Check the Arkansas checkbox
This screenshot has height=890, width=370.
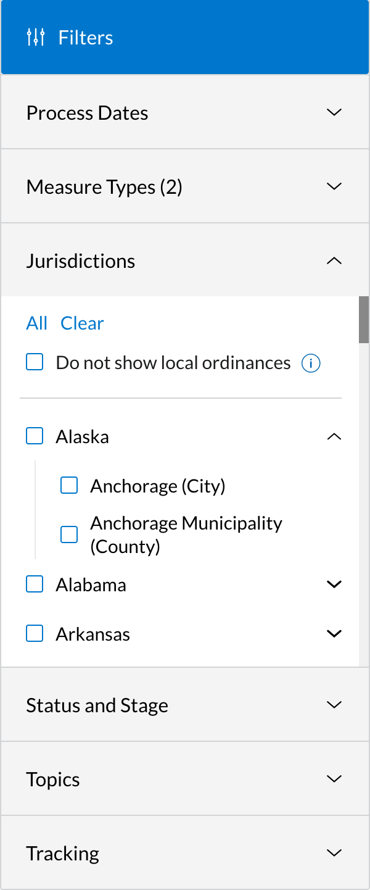click(x=35, y=633)
